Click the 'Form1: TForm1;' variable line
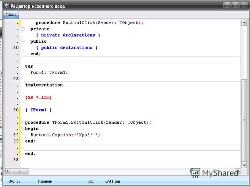250x187 pixels. 49,73
